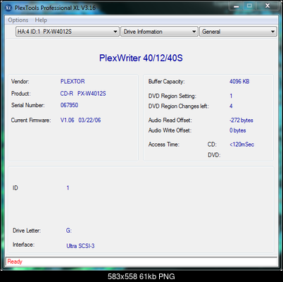The image size is (283, 282).
Task: Select the serial number 067950
Action: (x=69, y=105)
